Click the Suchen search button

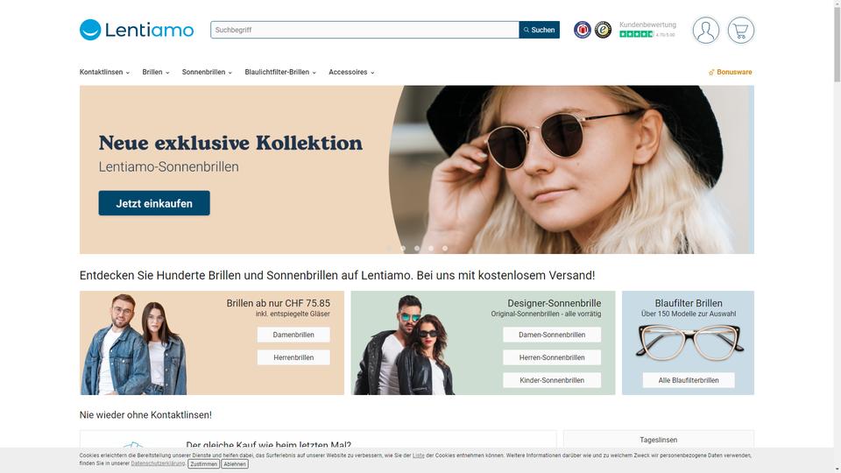coord(539,30)
